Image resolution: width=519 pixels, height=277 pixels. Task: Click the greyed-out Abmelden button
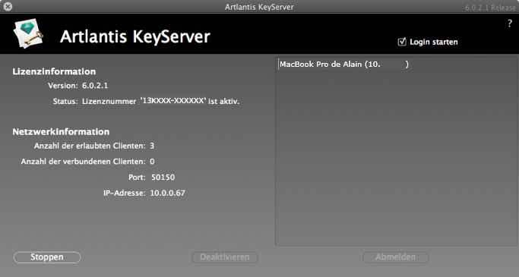click(x=396, y=257)
